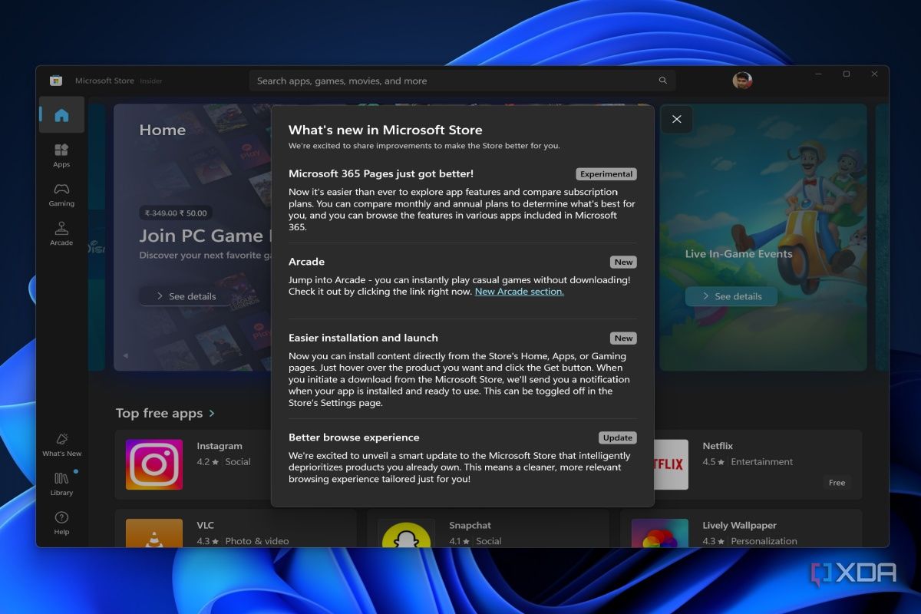Click the ₹ 349.00 ₹ 50.00 price tag
Image resolution: width=921 pixels, height=614 pixels.
tap(177, 213)
